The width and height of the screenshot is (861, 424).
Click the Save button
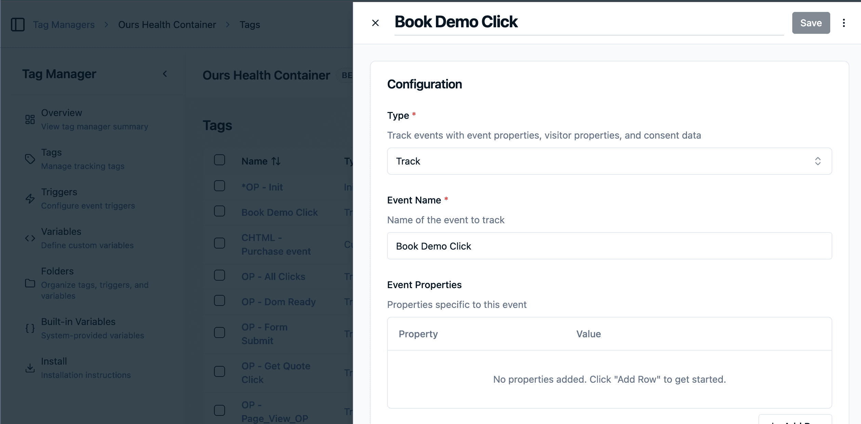point(811,23)
